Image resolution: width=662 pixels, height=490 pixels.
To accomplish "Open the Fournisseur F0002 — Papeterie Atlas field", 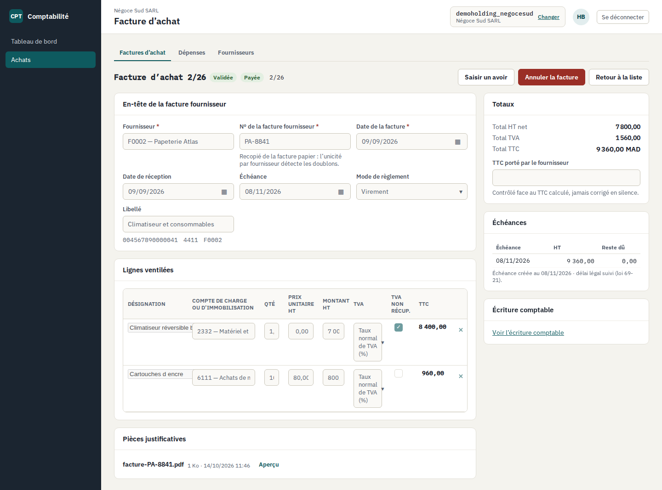I will click(178, 141).
